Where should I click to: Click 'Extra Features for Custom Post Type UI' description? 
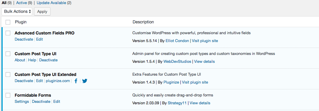coord(167,74)
